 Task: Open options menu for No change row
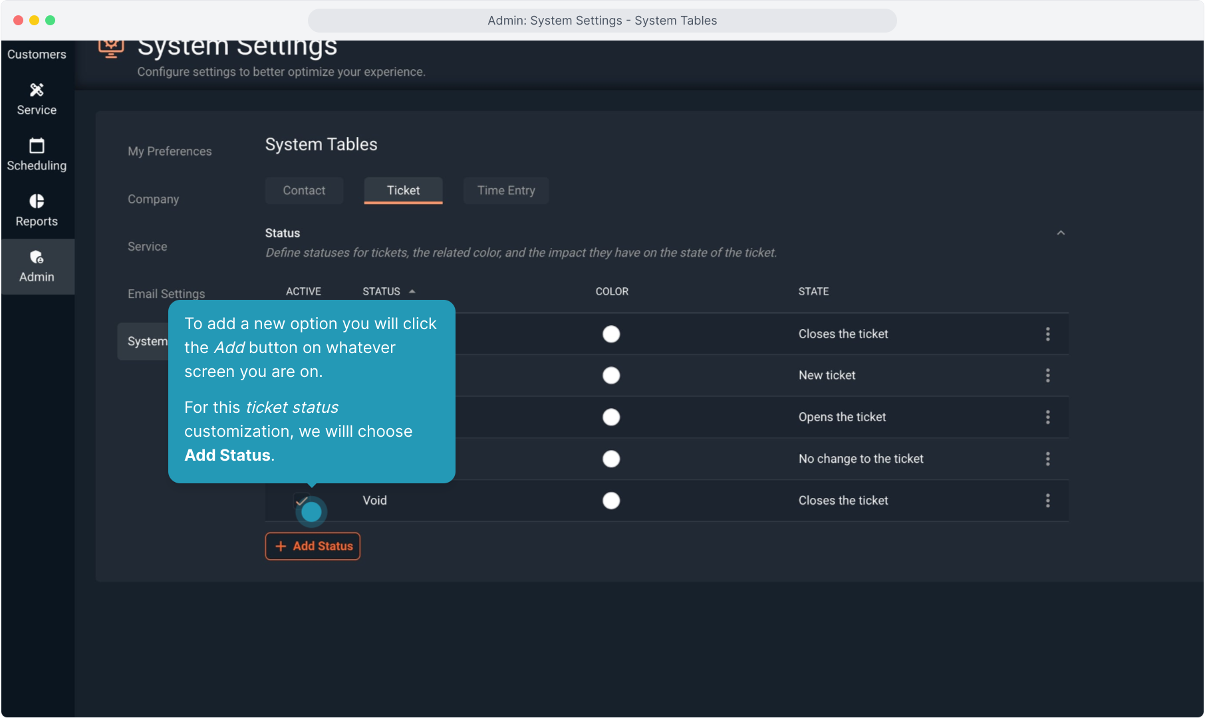click(1047, 459)
